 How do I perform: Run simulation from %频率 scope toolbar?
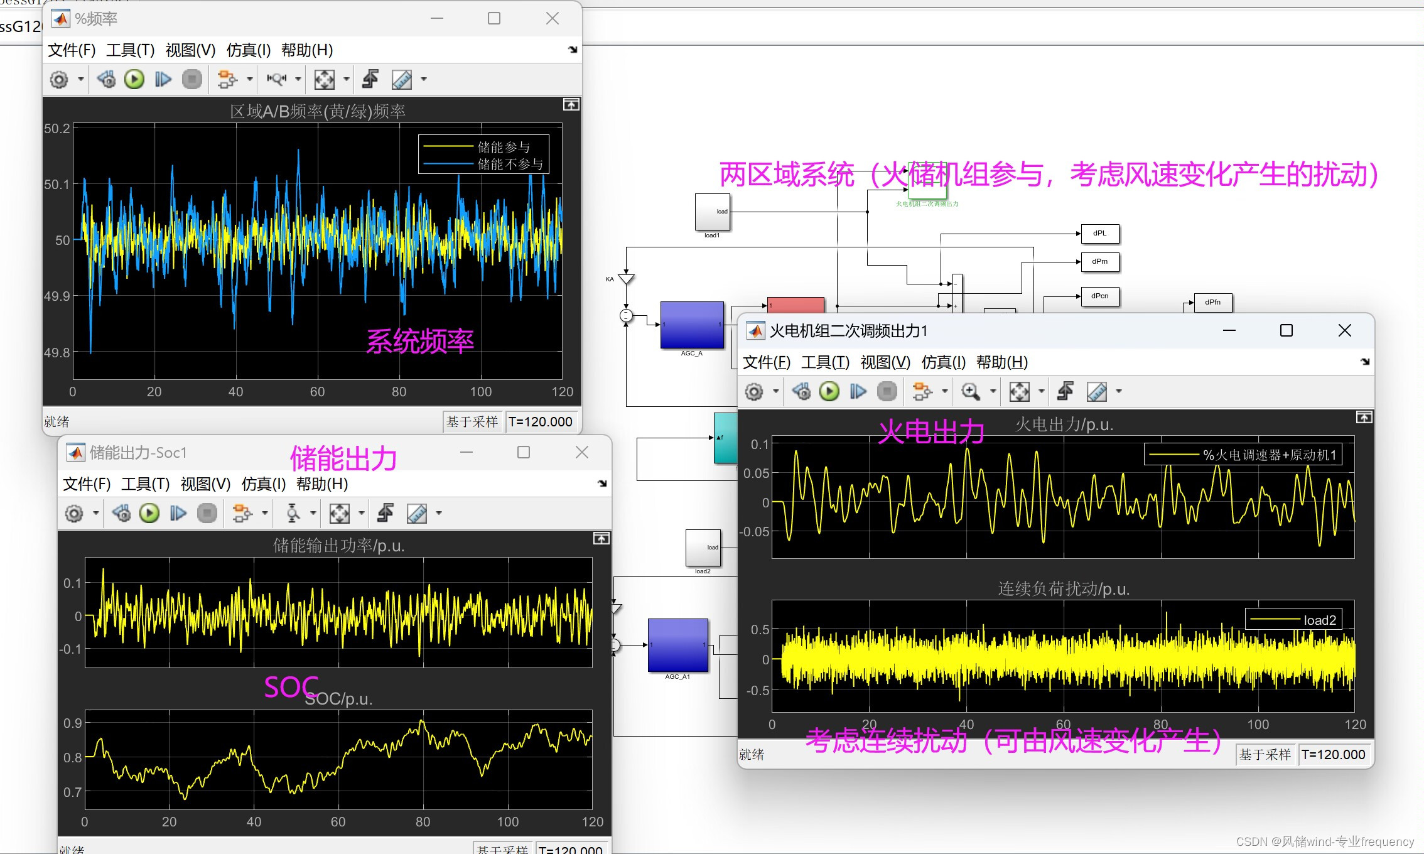134,80
